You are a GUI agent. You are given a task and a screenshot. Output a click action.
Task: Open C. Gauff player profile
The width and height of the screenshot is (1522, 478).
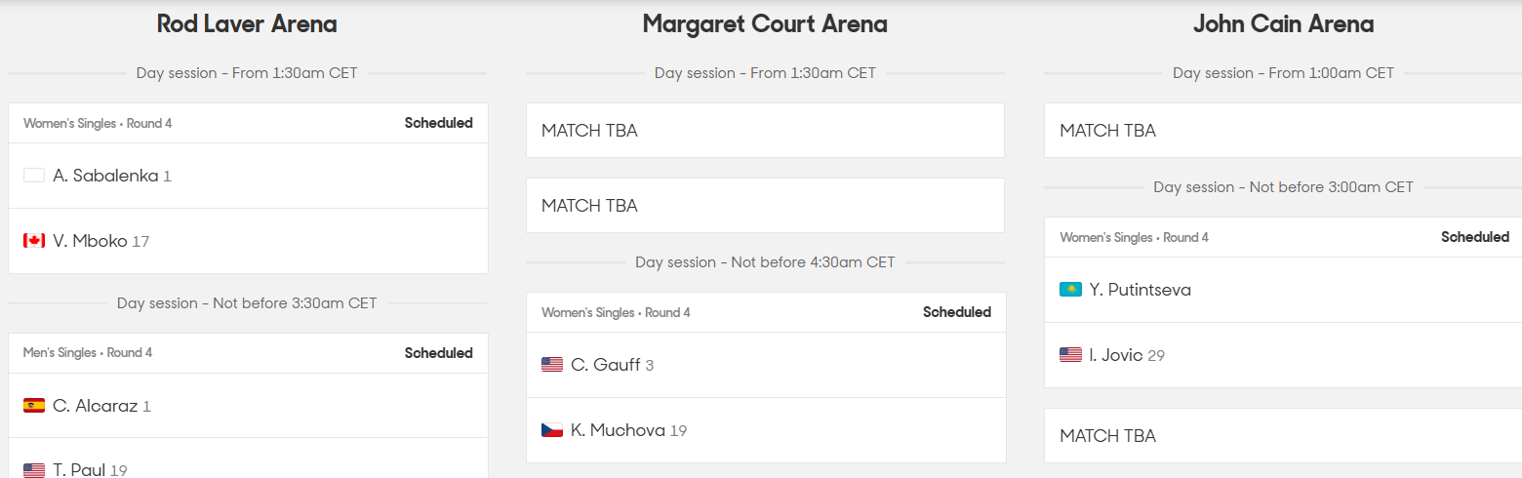606,365
